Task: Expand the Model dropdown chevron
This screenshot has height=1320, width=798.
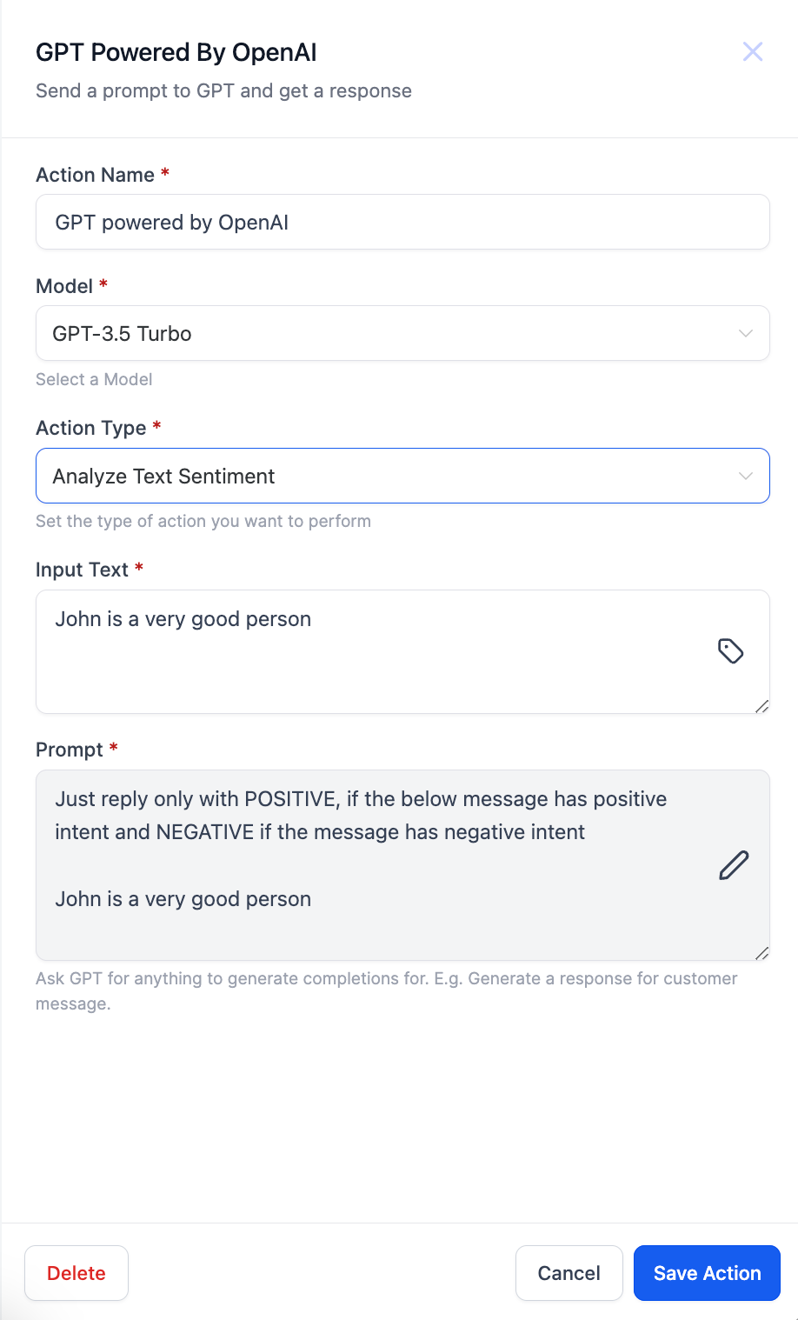Action: [745, 334]
